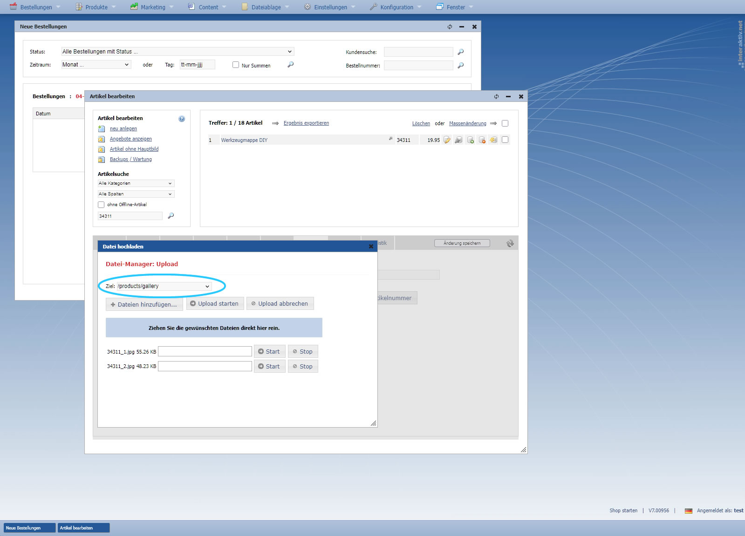The width and height of the screenshot is (745, 536).
Task: Expand the Alle Kategorien dropdown
Action: pos(136,183)
